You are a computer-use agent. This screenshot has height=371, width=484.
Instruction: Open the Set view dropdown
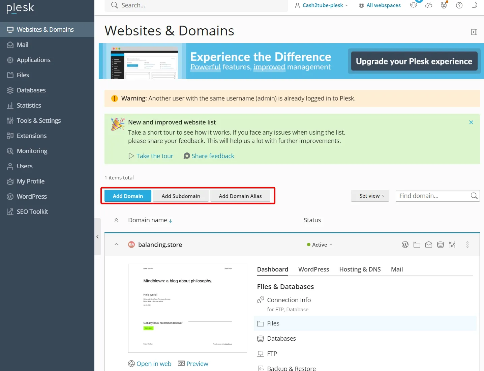tap(370, 196)
